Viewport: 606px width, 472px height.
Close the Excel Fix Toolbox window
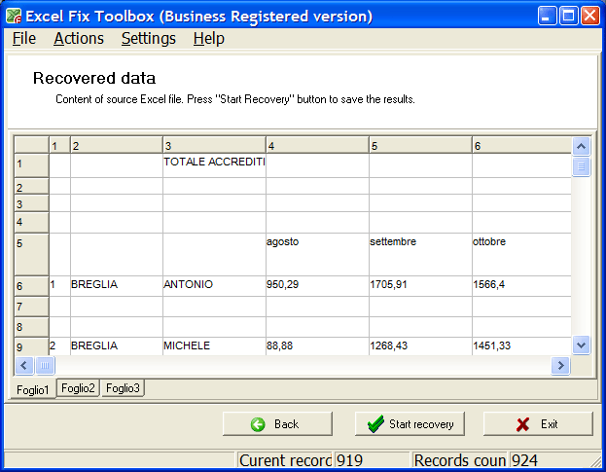pyautogui.click(x=590, y=16)
